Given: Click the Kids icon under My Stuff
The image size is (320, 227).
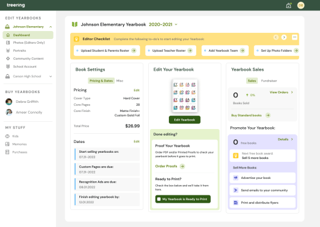Looking at the screenshot, I should coord(7,136).
